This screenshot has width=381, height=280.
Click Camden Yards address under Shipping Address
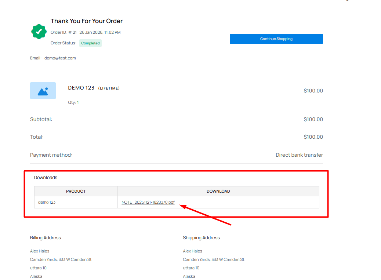[x=213, y=259]
